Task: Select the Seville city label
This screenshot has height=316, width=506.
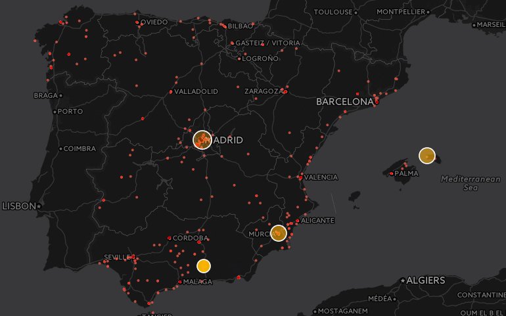Action: [117, 257]
